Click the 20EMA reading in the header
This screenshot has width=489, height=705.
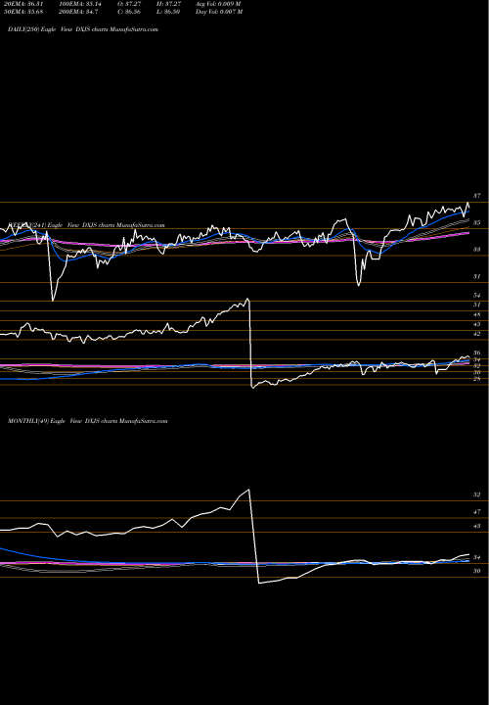[x=23, y=4]
